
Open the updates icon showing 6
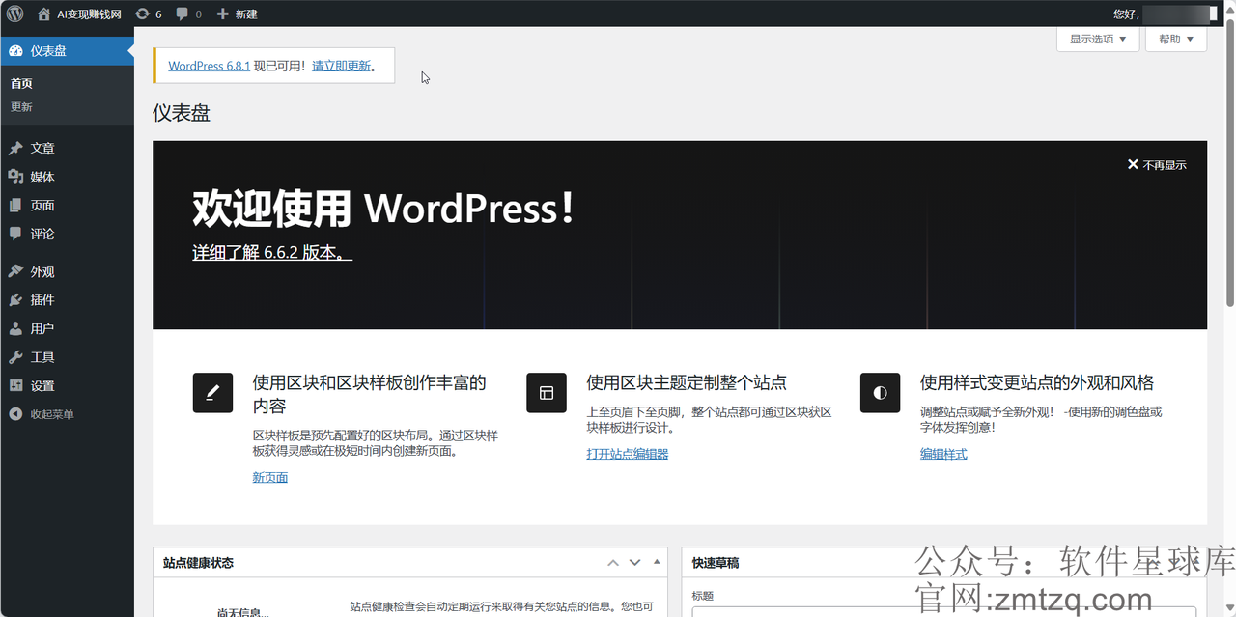(143, 14)
